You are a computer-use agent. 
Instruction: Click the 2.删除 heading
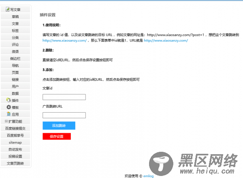(48, 50)
